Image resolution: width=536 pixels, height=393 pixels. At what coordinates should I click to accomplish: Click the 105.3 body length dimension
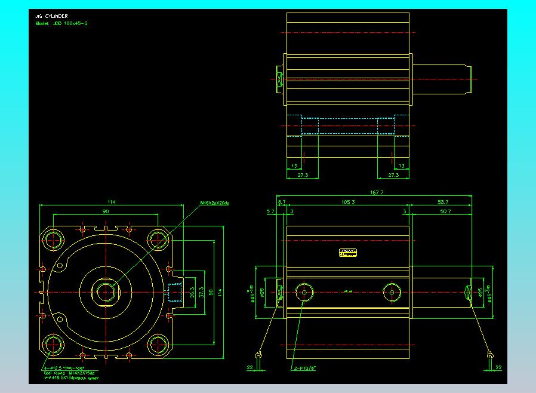click(x=348, y=202)
